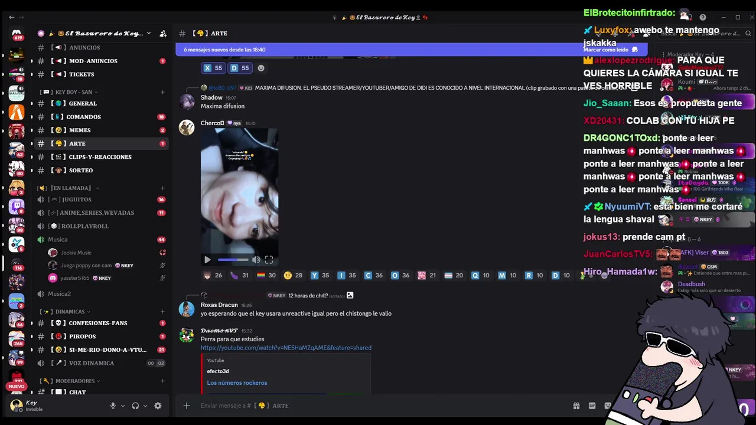Collapse the DINAMICAS category
Screen dimensions: 756x425
(x=64, y=312)
